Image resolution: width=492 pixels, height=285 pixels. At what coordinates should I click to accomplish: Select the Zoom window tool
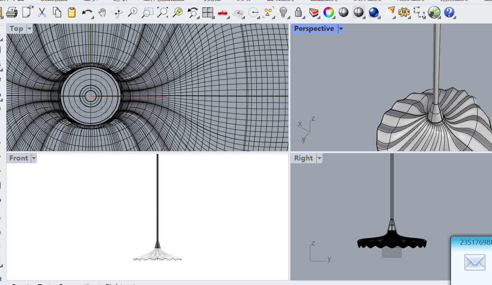[x=147, y=13]
